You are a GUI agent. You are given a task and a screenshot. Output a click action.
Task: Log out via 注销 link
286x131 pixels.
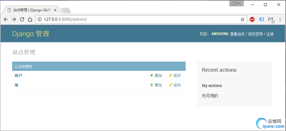coord(270,34)
